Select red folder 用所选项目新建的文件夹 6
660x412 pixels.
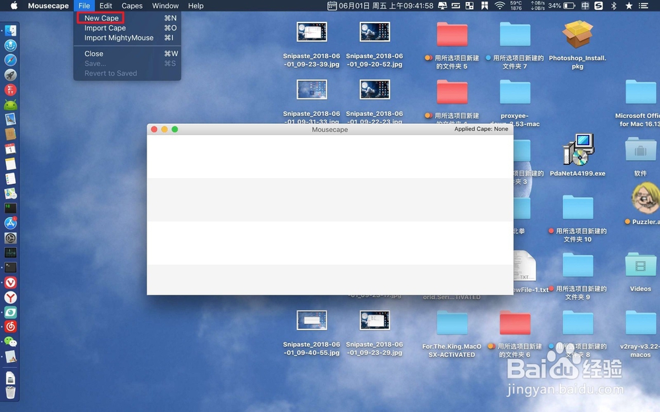pyautogui.click(x=515, y=323)
